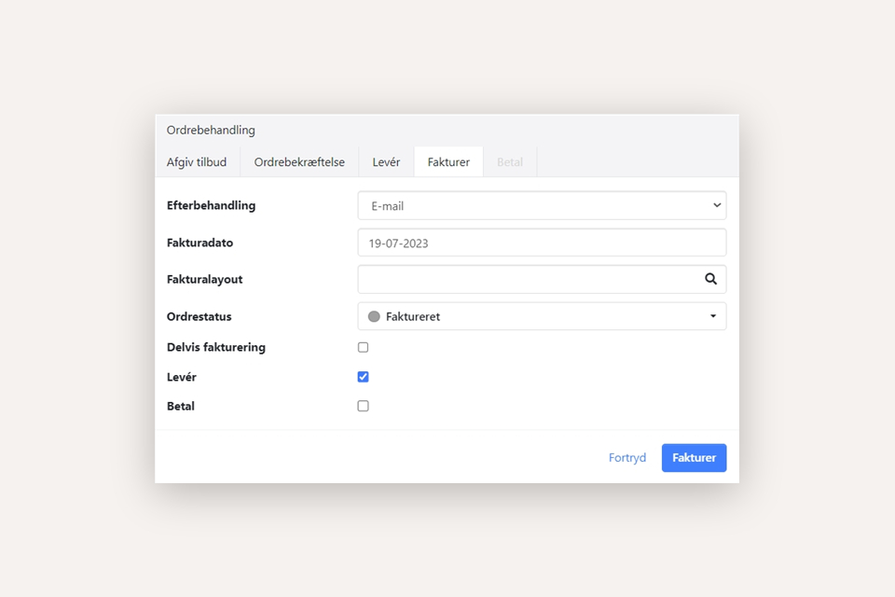Click the Delvis fakturering label text
Screen dimensions: 895x597
click(216, 347)
